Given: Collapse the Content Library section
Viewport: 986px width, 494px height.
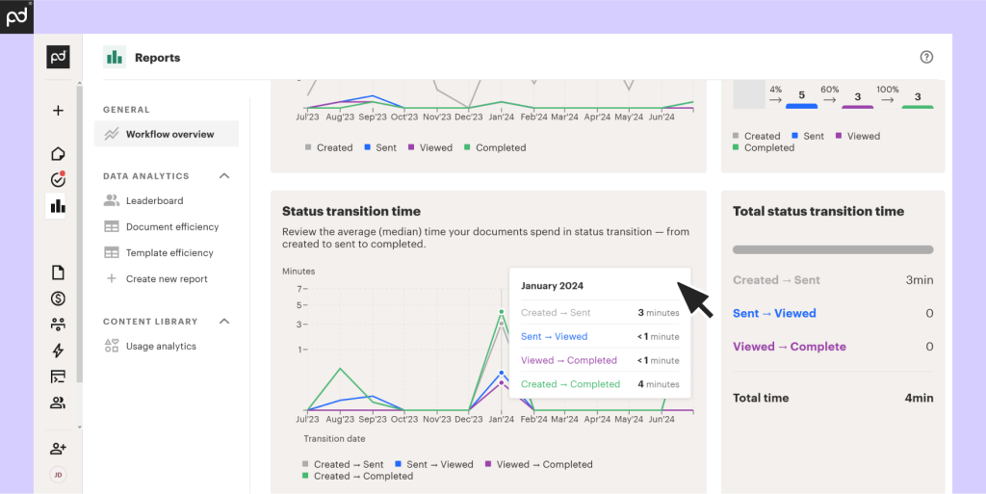Looking at the screenshot, I should click(224, 322).
